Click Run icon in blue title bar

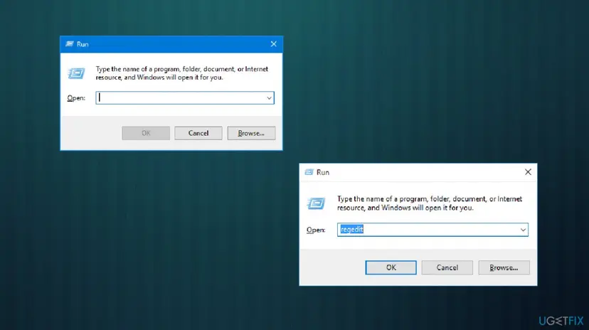(x=70, y=44)
